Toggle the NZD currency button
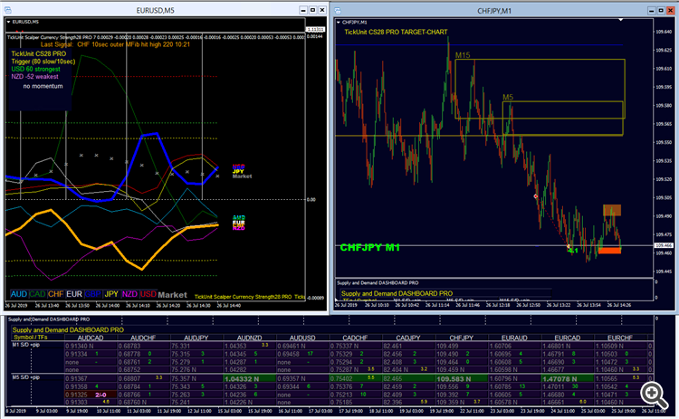This screenshot has height=419, width=679. tap(129, 294)
